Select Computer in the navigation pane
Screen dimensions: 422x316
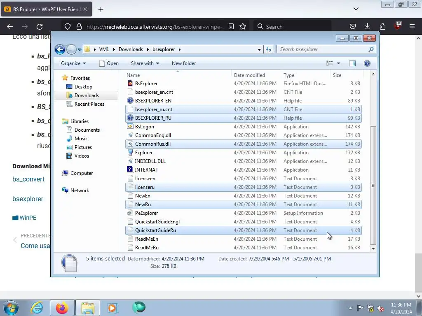[x=77, y=173]
